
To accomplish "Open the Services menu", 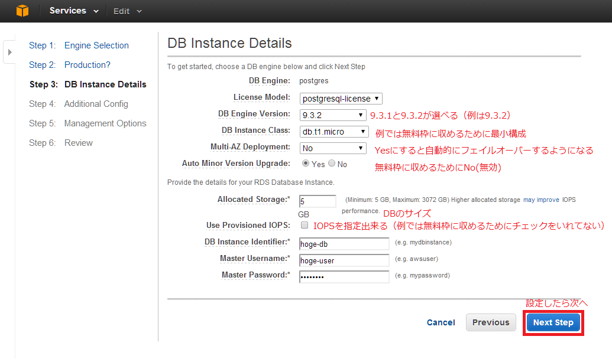I will 73,11.
